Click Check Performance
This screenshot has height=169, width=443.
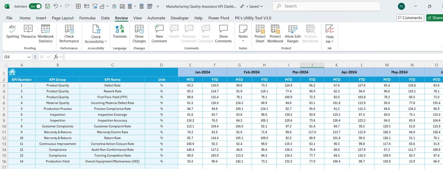[69, 34]
